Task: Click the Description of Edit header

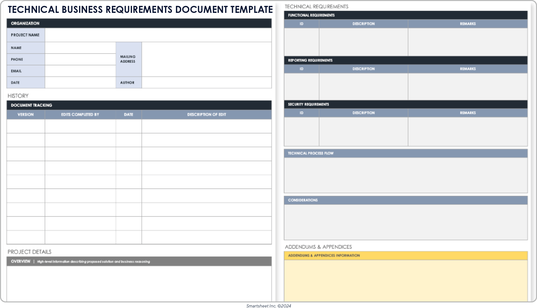Action: pos(206,115)
